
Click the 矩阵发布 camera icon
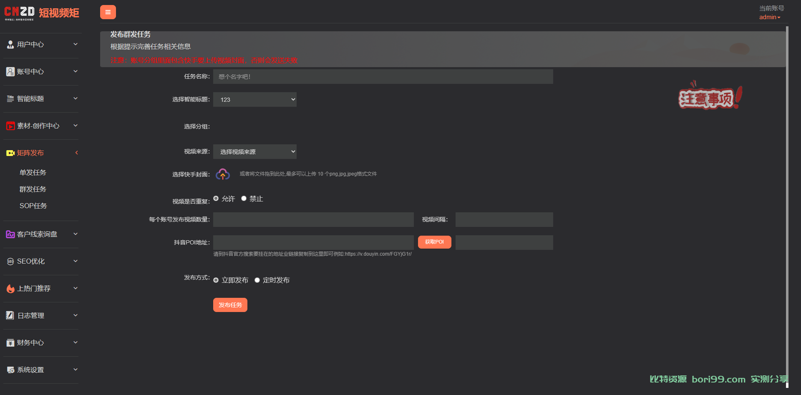(10, 153)
